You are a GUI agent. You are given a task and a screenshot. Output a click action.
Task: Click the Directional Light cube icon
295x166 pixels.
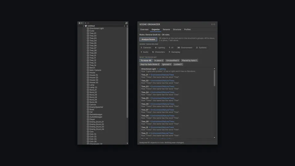pos(88,28)
